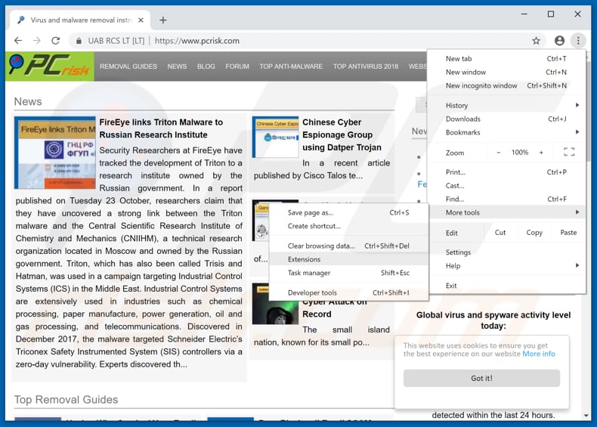This screenshot has width=597, height=427.
Task: Open Developer tools from submenu
Action: (348, 292)
